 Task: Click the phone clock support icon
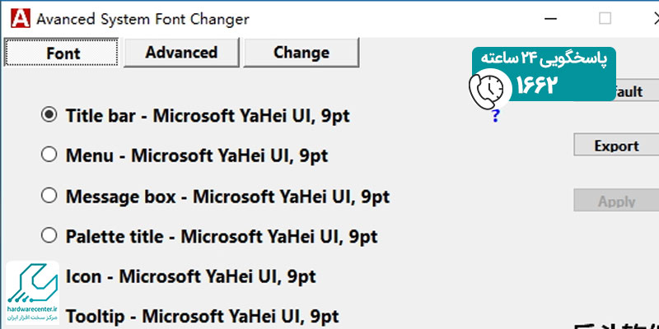[488, 90]
